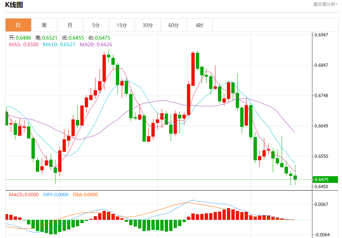342x238 pixels.
Task: Click the 低:0.6455 low value
Action: (73, 38)
